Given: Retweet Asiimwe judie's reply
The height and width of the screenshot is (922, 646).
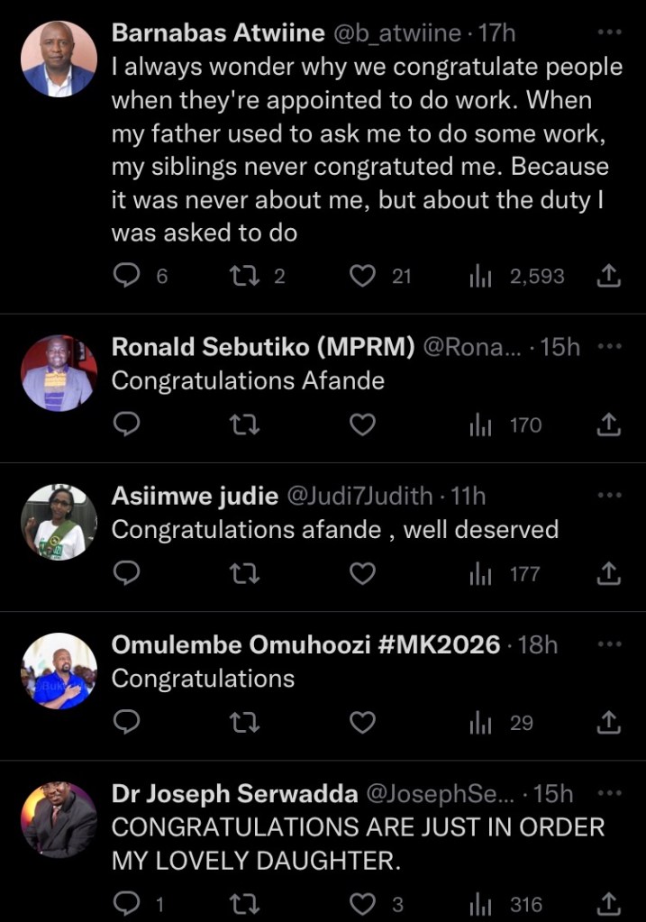Looking at the screenshot, I should click(245, 573).
